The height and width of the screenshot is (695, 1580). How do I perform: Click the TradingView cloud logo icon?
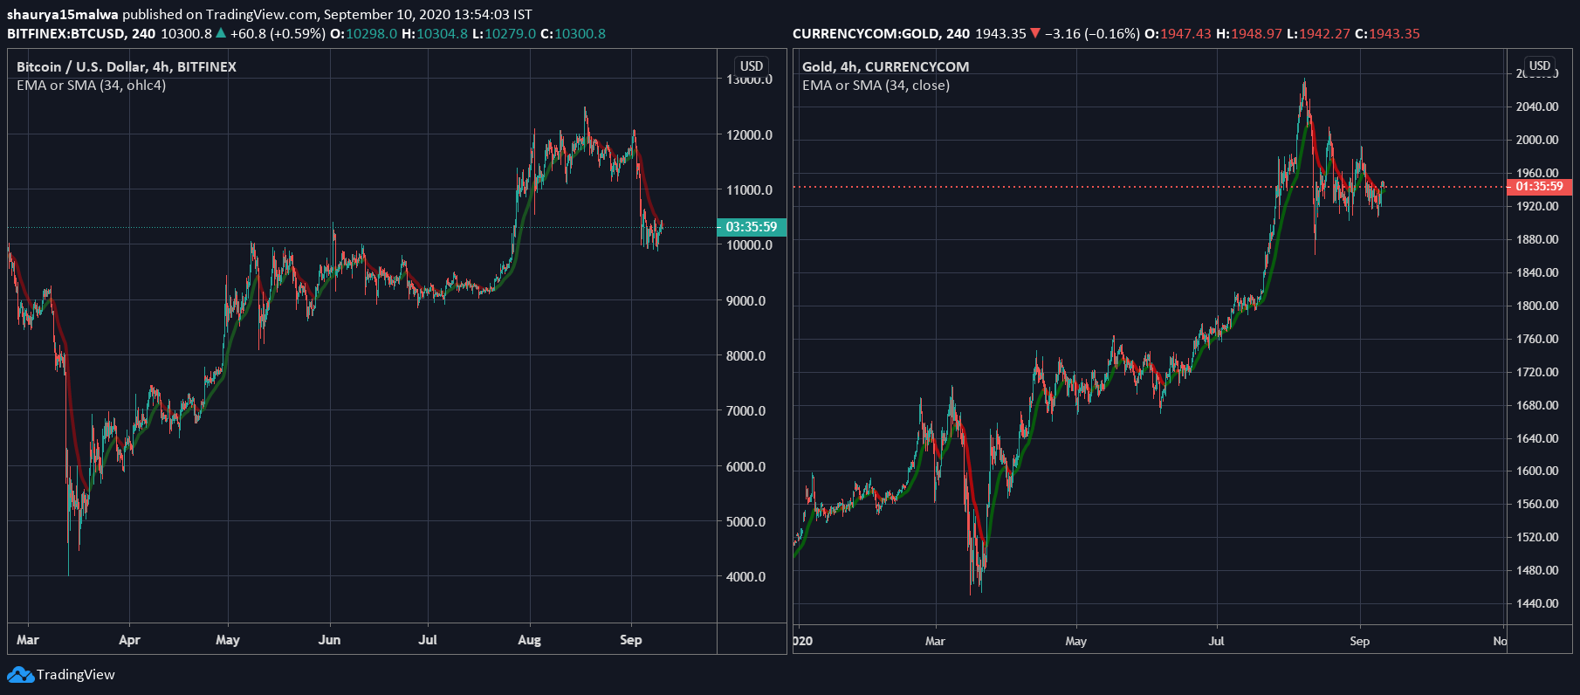[x=20, y=675]
